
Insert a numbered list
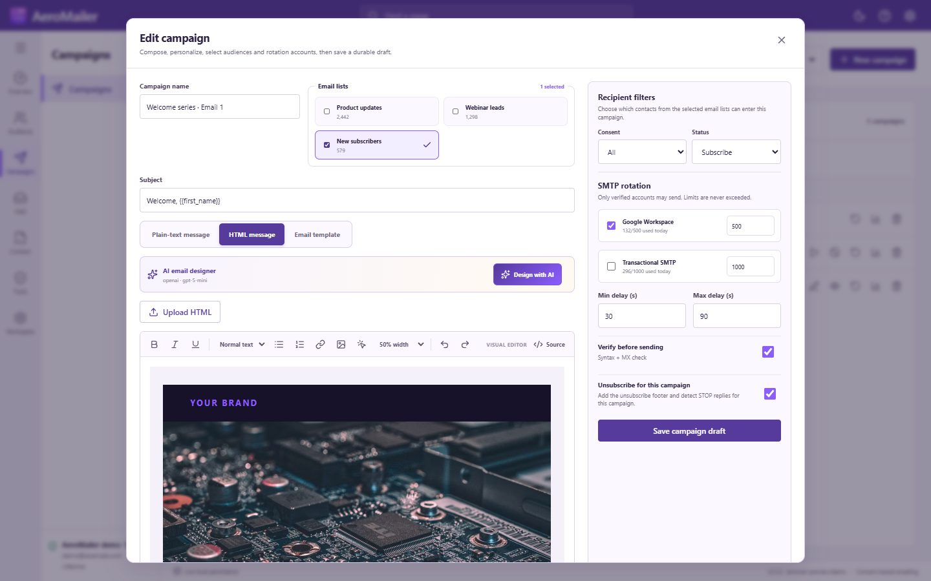[299, 345]
